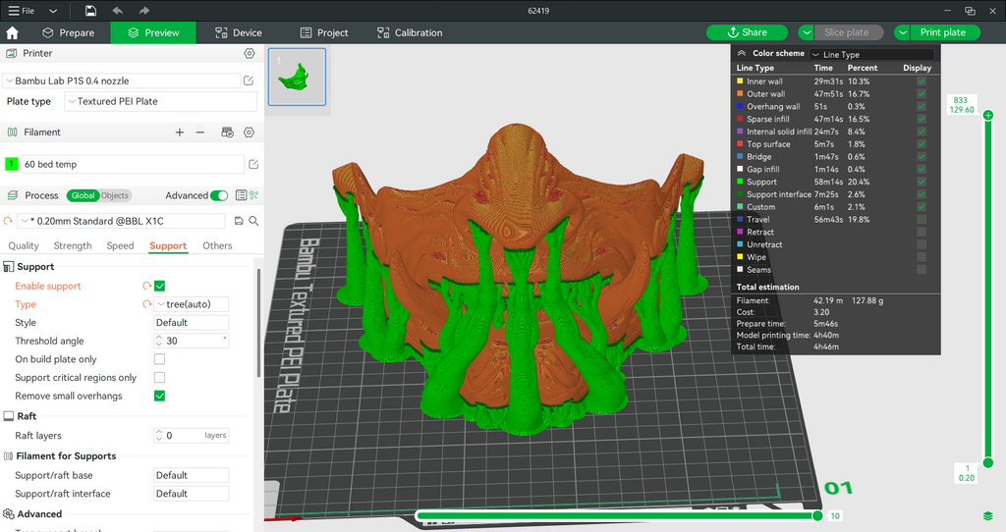1006x532 pixels.
Task: Click the horizontal move slider handle
Action: click(x=817, y=515)
